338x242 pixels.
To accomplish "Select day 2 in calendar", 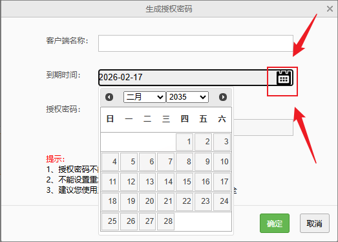I will point(204,142).
